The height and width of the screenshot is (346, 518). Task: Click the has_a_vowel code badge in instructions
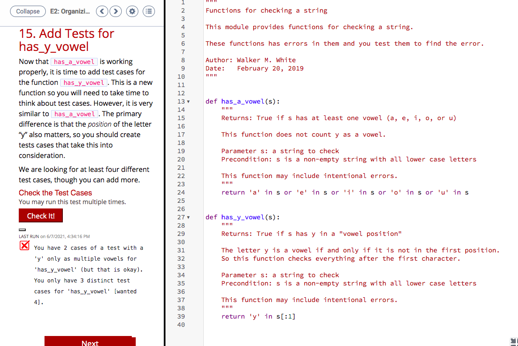74,62
